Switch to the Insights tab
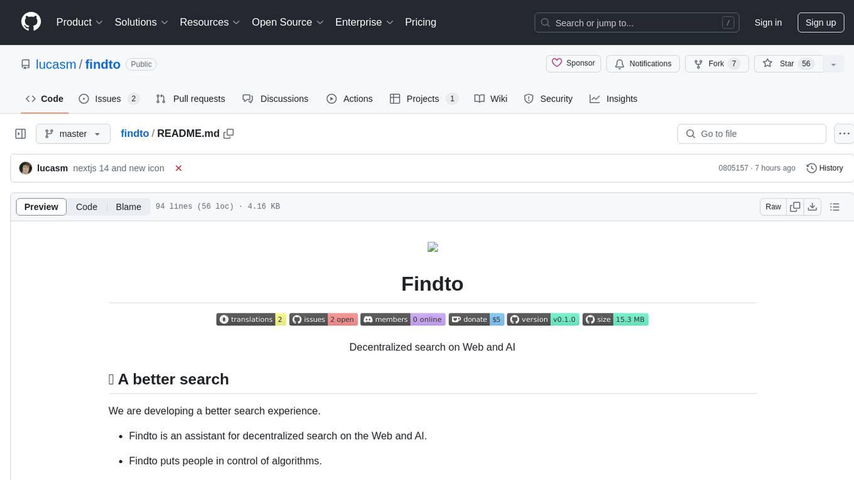The width and height of the screenshot is (854, 480). (x=613, y=99)
